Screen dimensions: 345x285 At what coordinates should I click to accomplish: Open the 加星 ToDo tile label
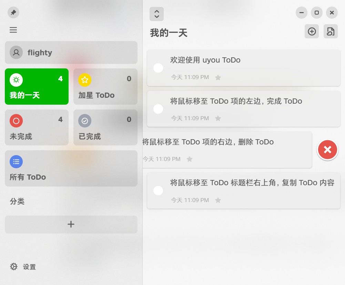pos(97,95)
